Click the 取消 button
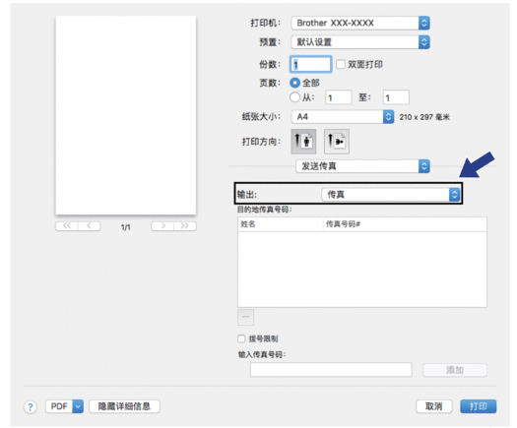Viewport: 517px width, 428px height. [434, 406]
